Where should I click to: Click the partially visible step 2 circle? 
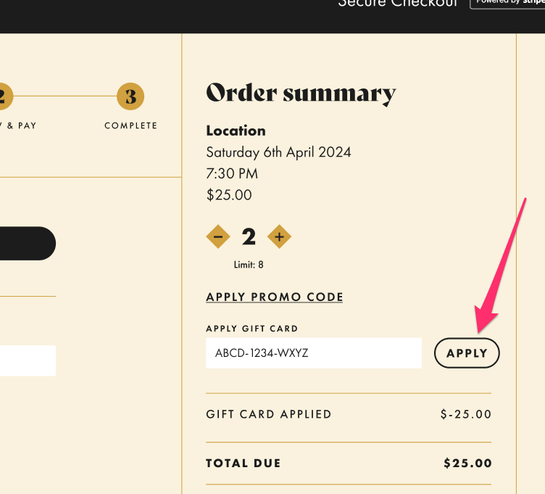[4, 96]
